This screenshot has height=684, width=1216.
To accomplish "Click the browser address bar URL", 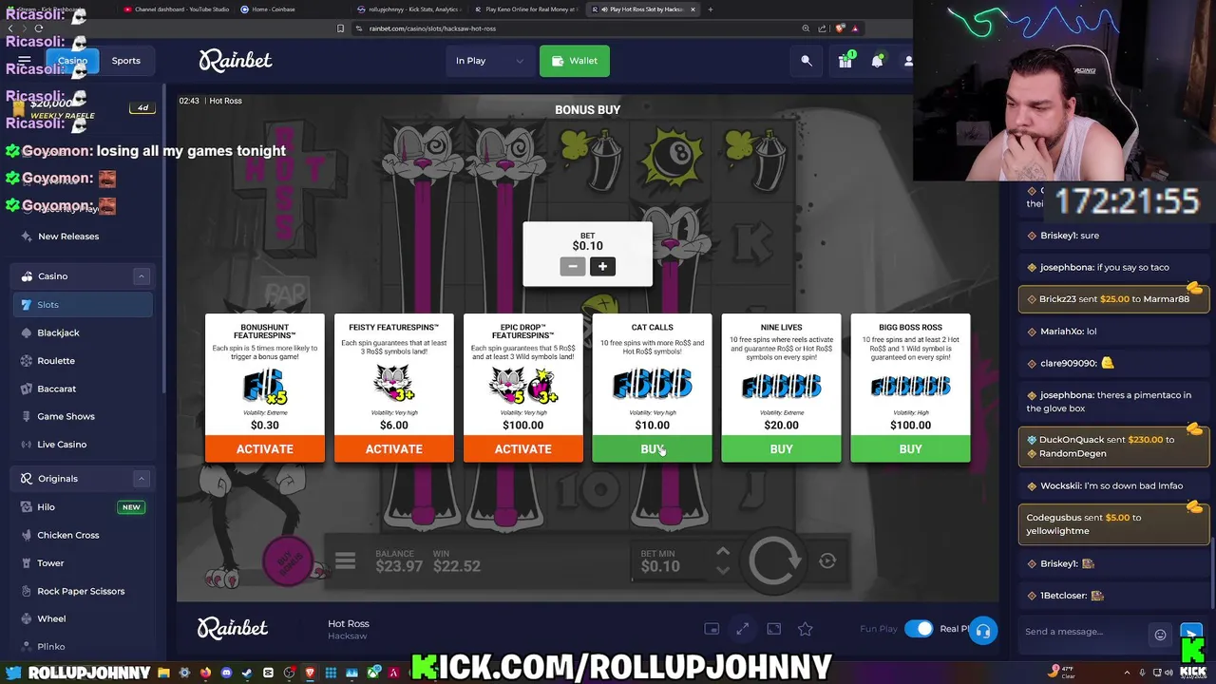I will [432, 28].
